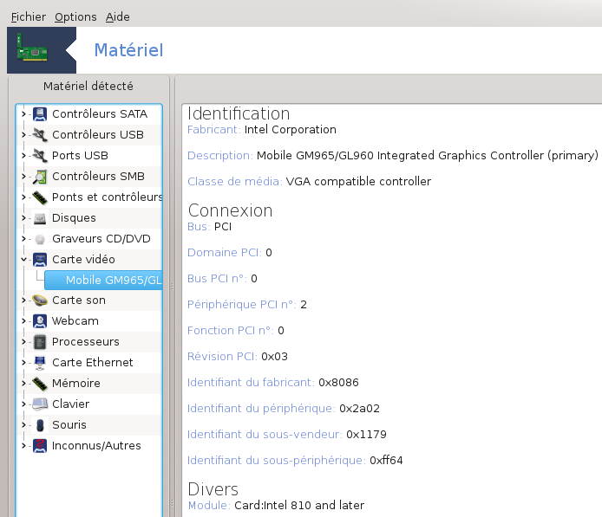
Task: Expand the Contrôleurs USB tree node
Action: point(23,134)
